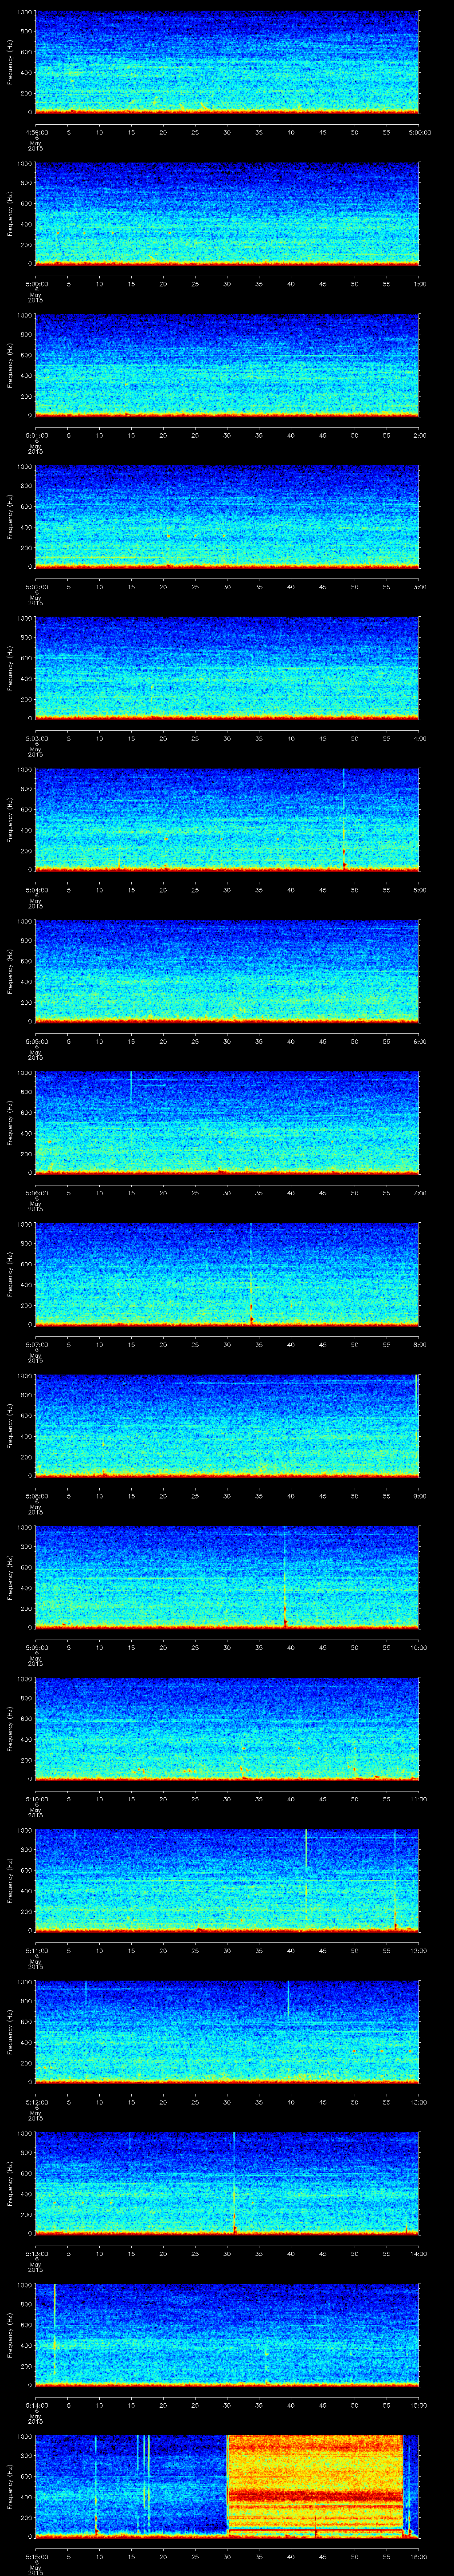Click the 5:05:00 start time label
This screenshot has width=454, height=2576.
36,1041
